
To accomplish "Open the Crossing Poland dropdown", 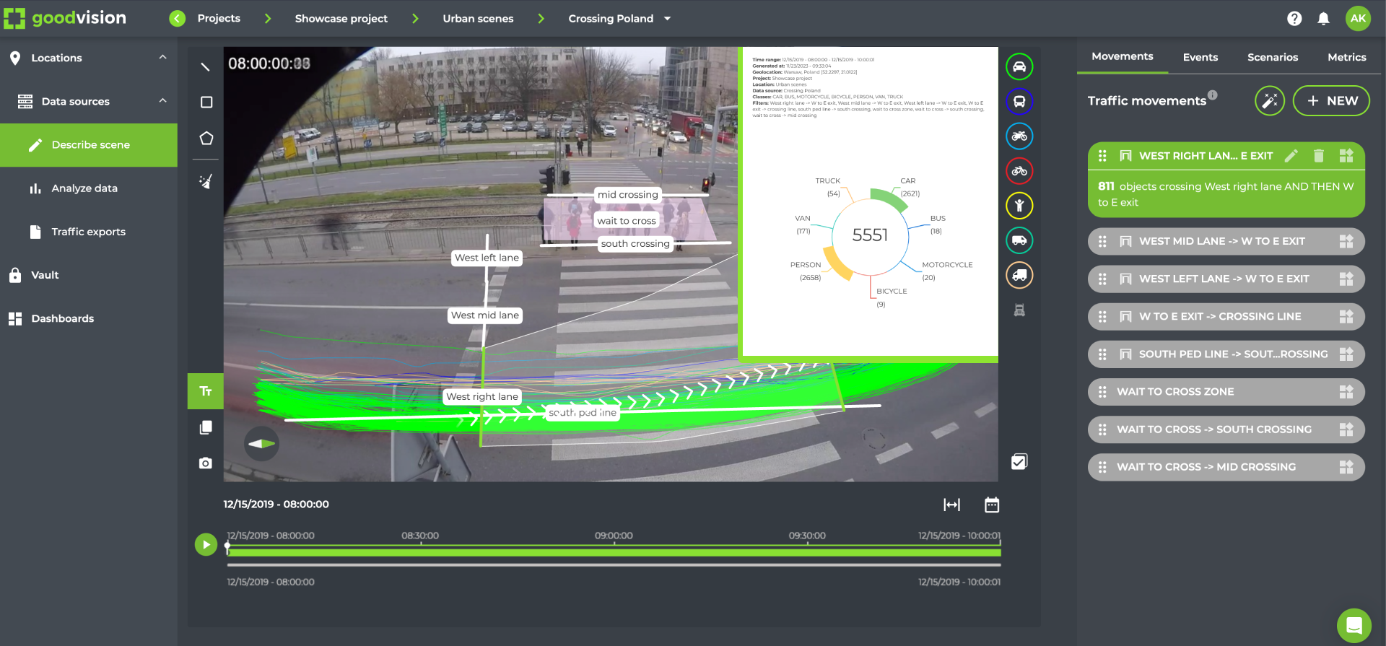I will click(667, 19).
